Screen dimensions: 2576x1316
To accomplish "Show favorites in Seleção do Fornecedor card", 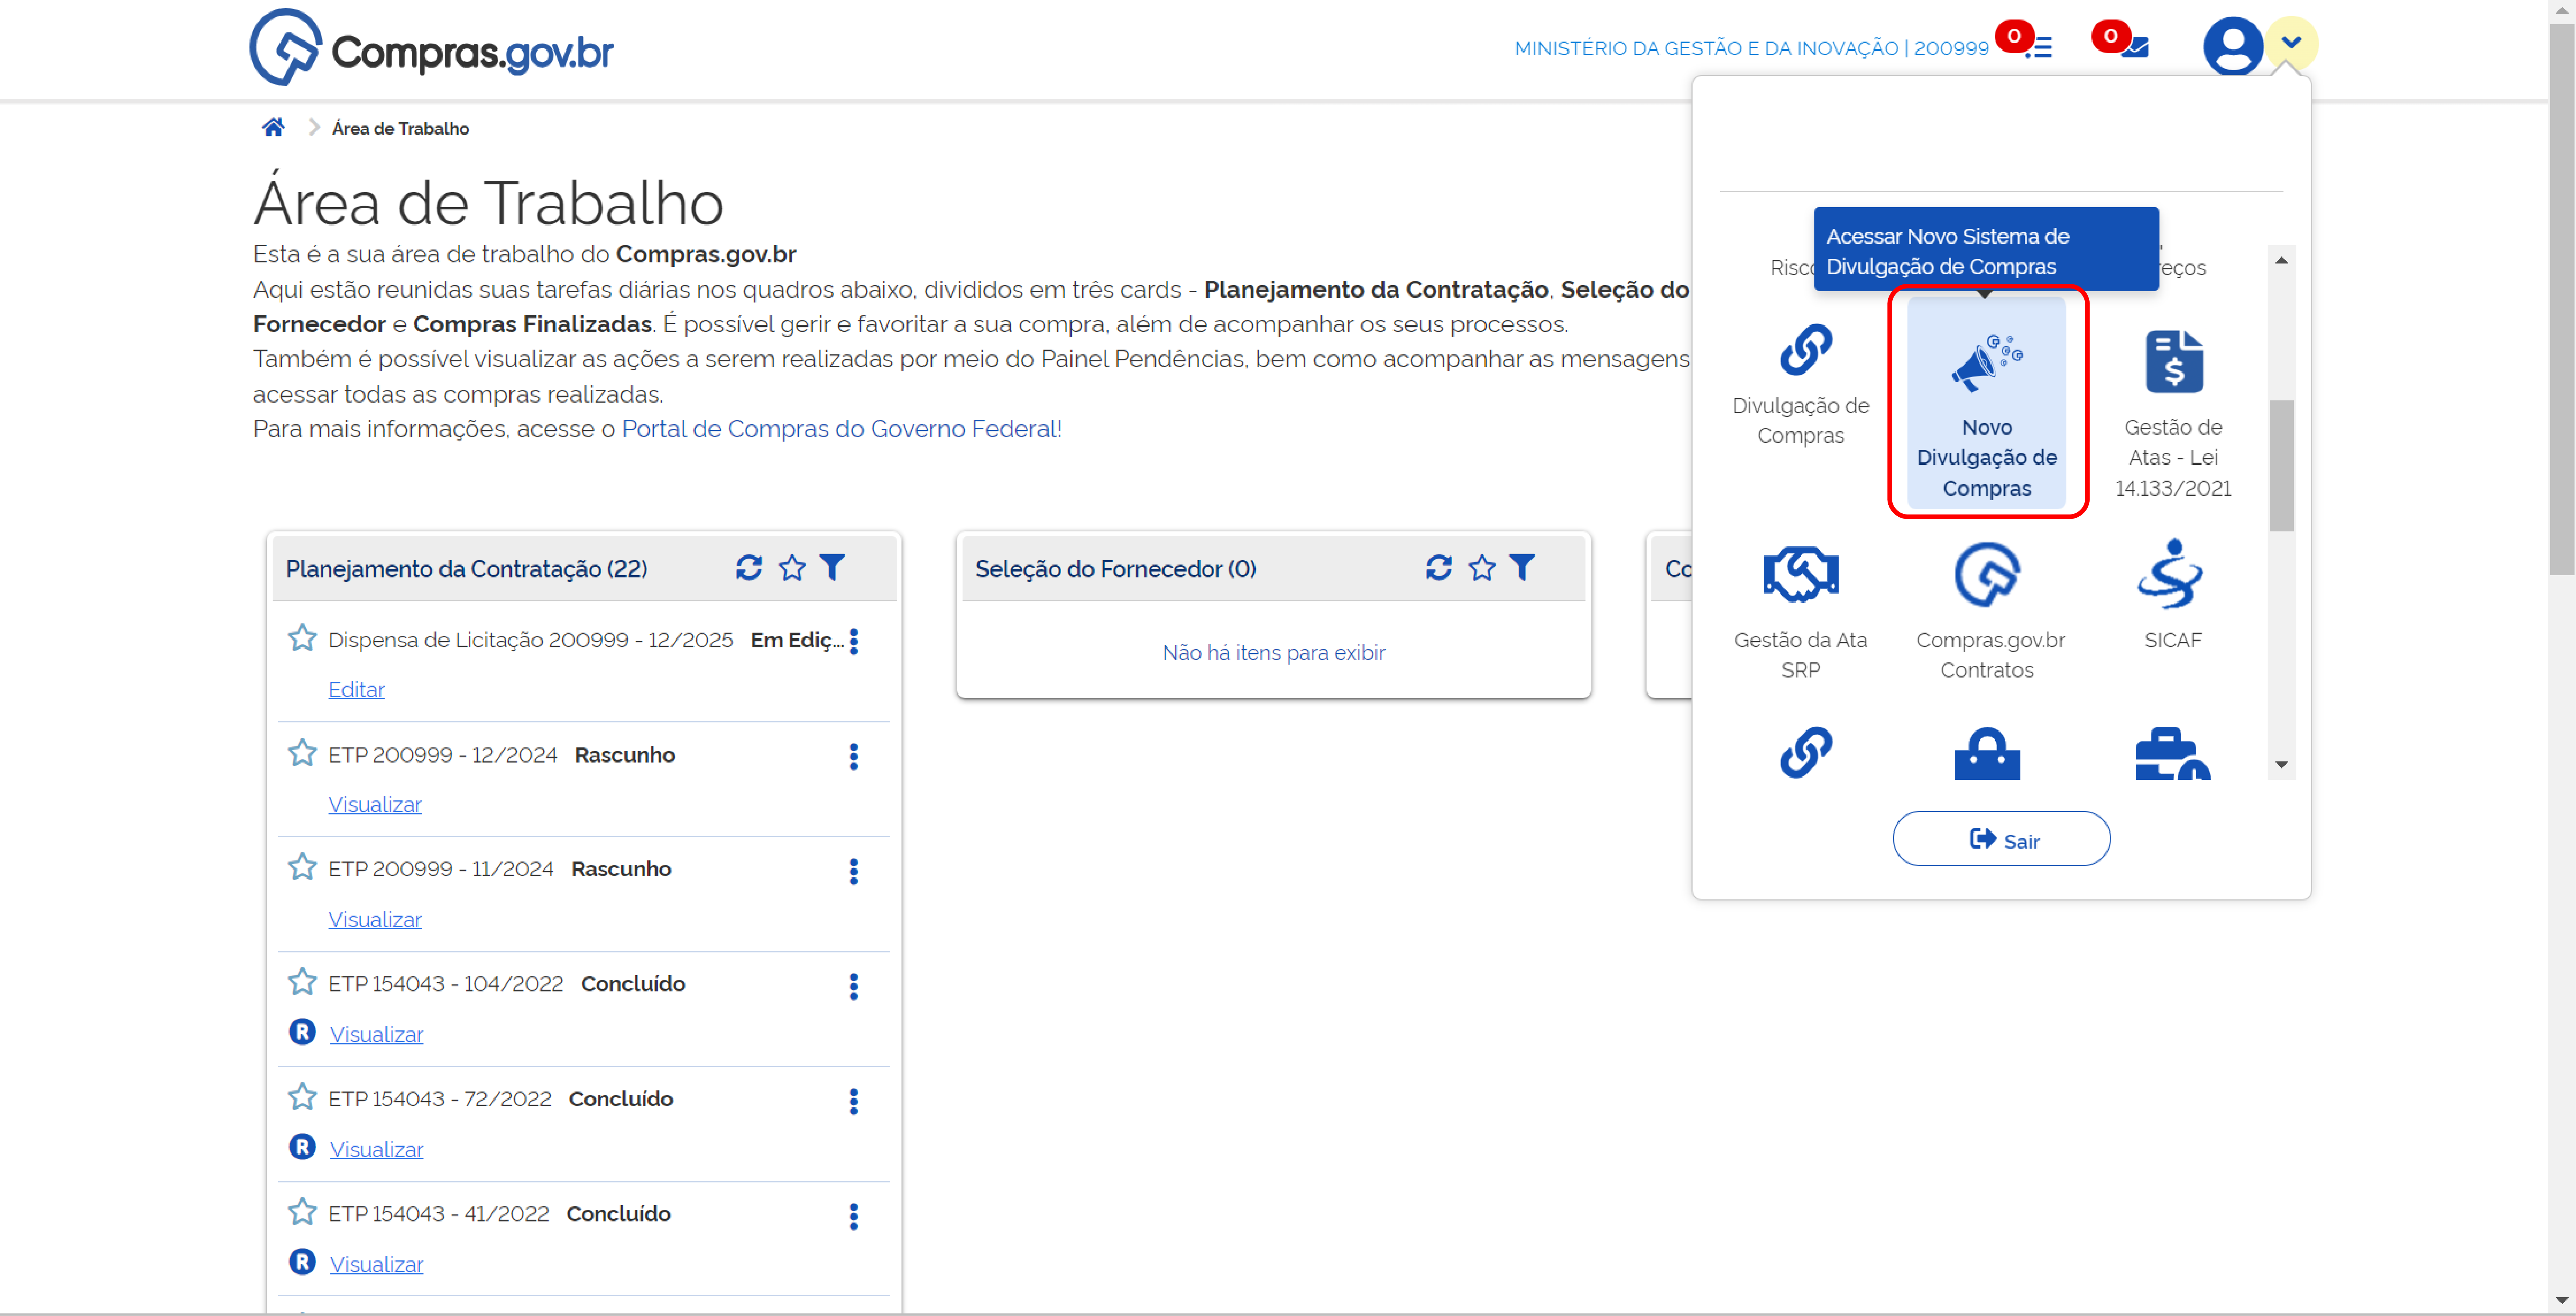I will (1482, 568).
